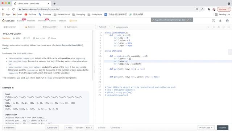This screenshot has height=131, width=232.
Task: Switch to the Solution tab
Action: coord(30,27)
